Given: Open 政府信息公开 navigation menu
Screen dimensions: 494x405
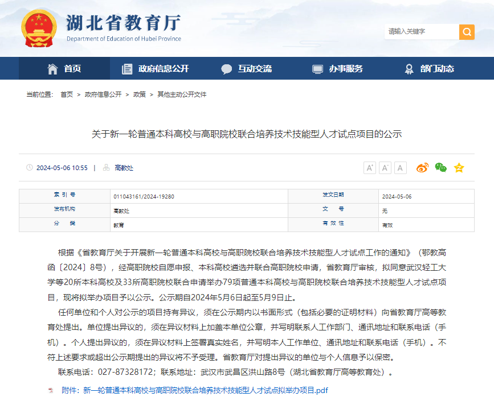Looking at the screenshot, I should point(156,69).
